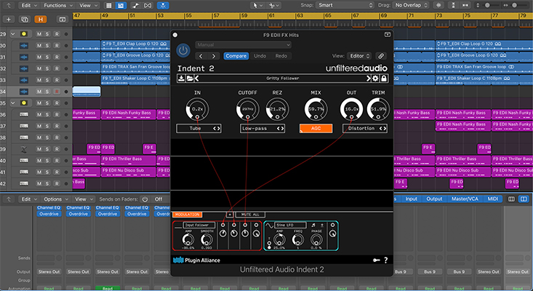Open the Sine LFO modulator type selector
Image resolution: width=533 pixels, height=291 pixels.
[291, 225]
